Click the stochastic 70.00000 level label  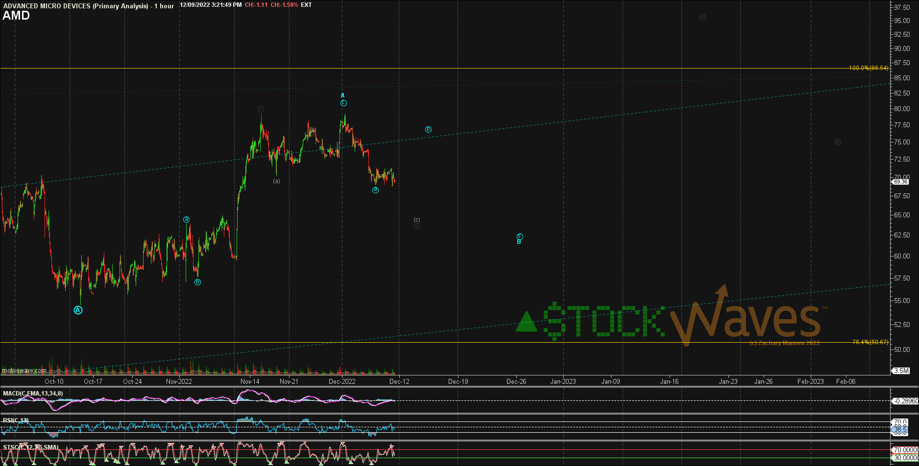point(905,450)
